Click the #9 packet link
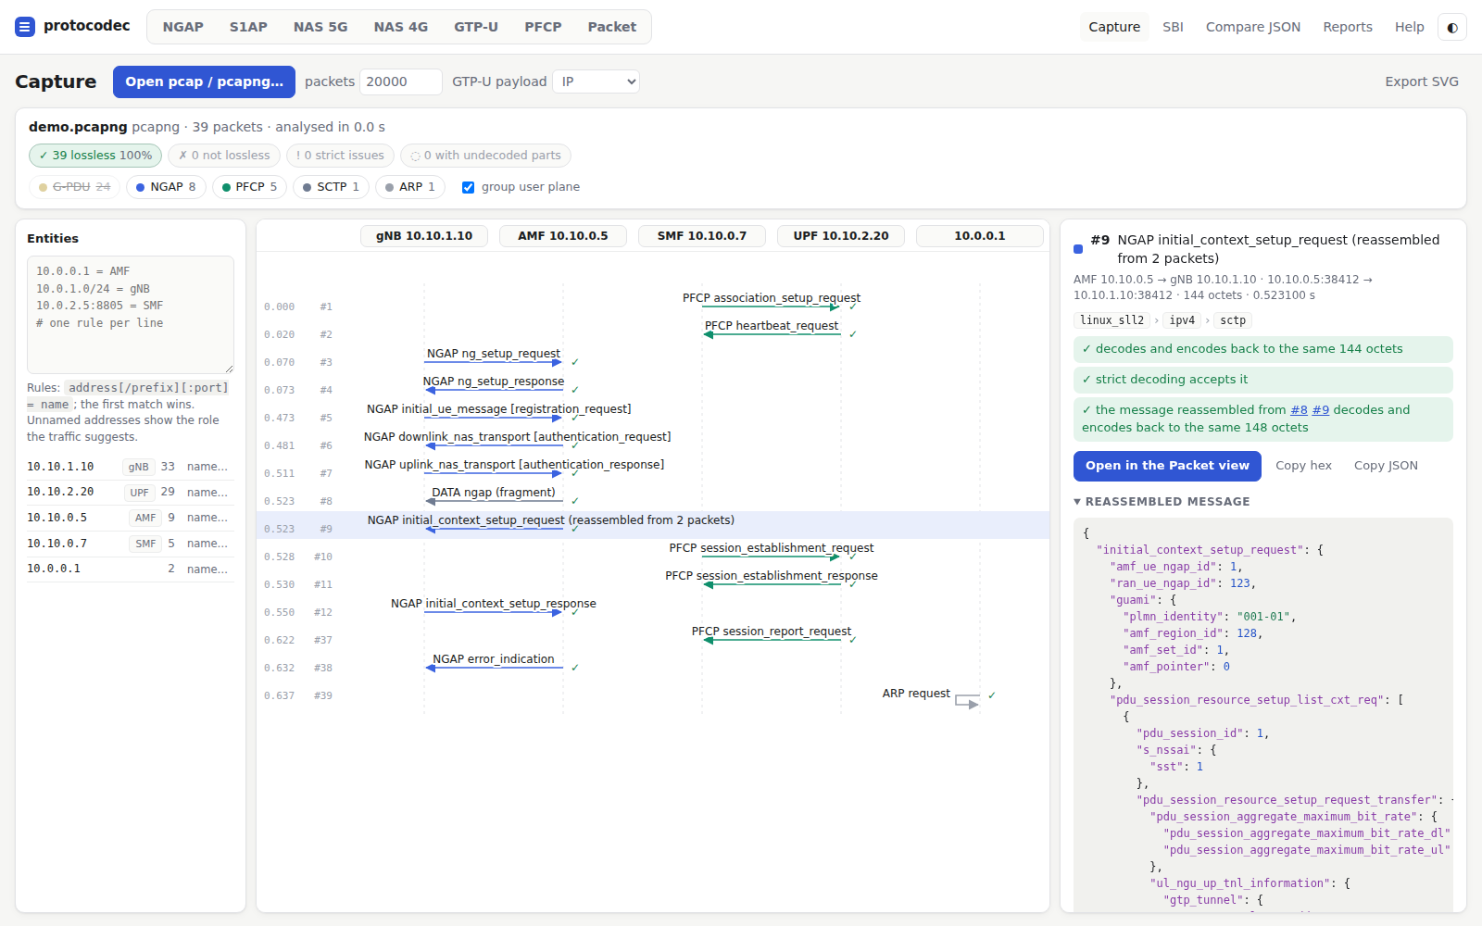This screenshot has width=1482, height=926. pos(1321,410)
